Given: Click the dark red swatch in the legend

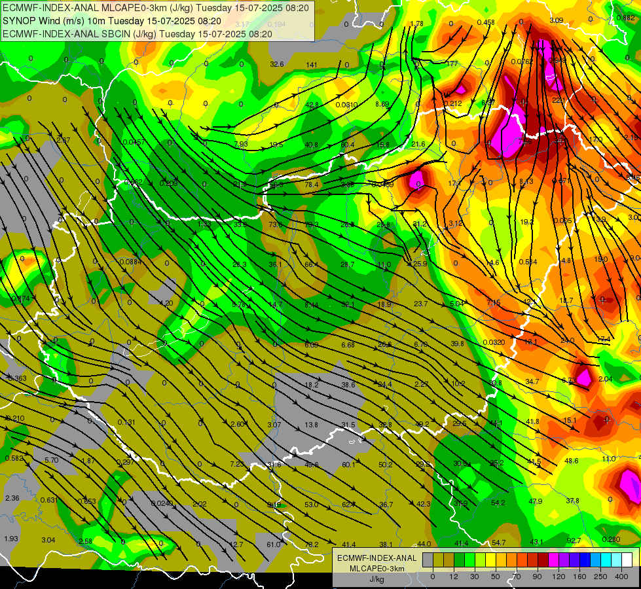Looking at the screenshot, I should pos(543,560).
